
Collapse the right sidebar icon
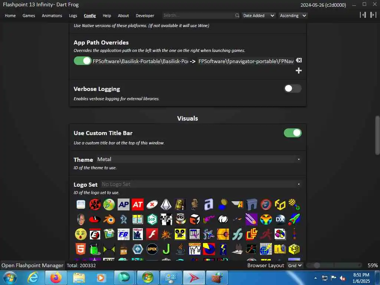click(373, 15)
